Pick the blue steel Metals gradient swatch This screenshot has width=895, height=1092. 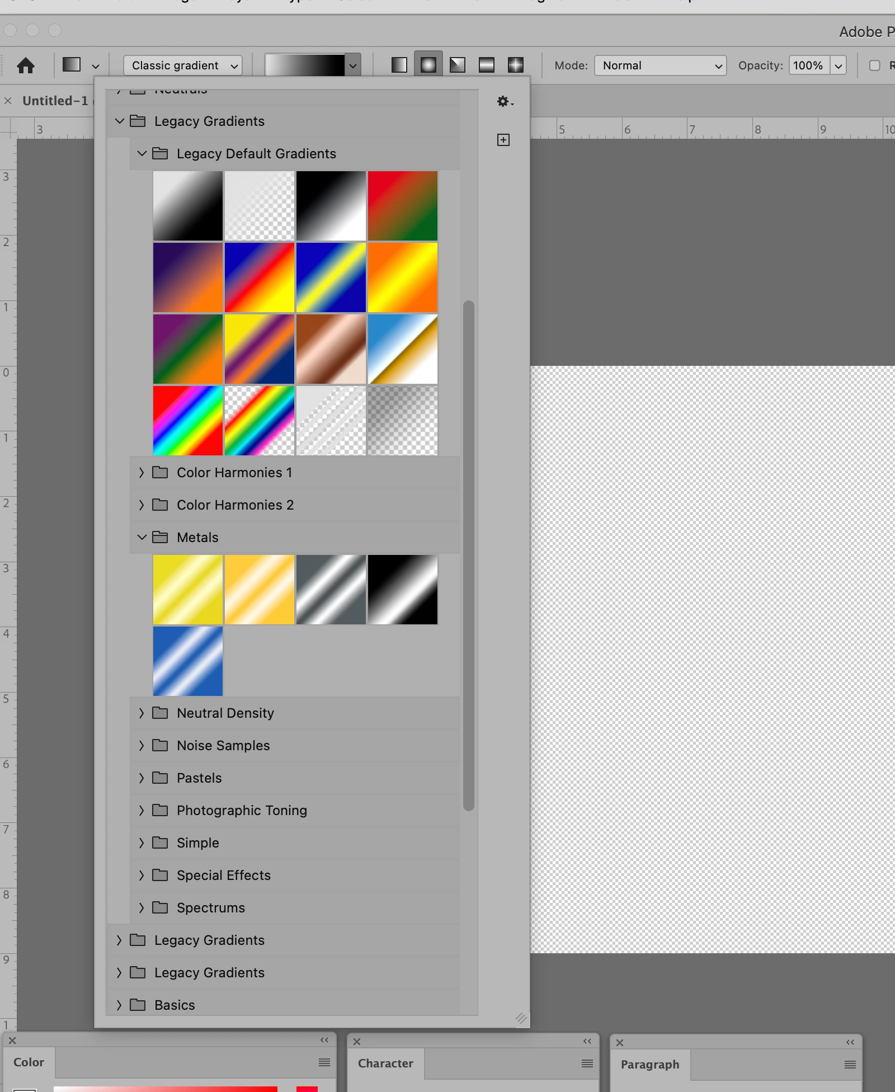pos(188,661)
